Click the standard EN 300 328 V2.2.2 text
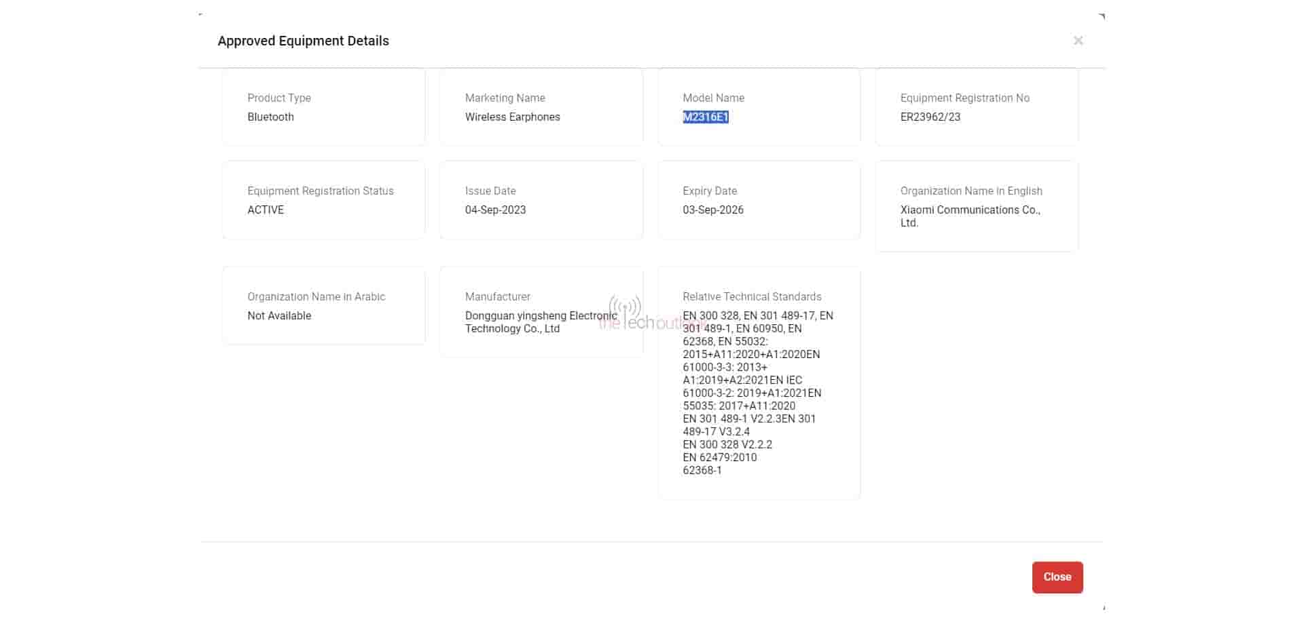1304x624 pixels. [728, 444]
